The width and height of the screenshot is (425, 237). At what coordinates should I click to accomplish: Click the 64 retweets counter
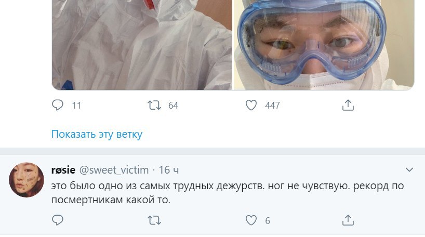pyautogui.click(x=173, y=105)
